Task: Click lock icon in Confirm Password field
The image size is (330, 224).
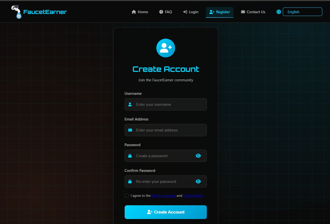Action: pyautogui.click(x=130, y=181)
